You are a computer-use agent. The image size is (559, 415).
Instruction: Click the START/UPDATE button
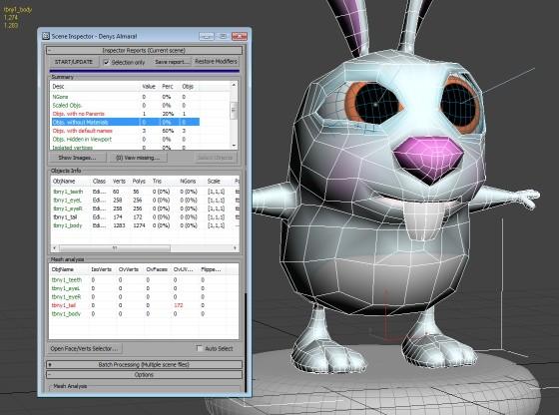click(74, 62)
